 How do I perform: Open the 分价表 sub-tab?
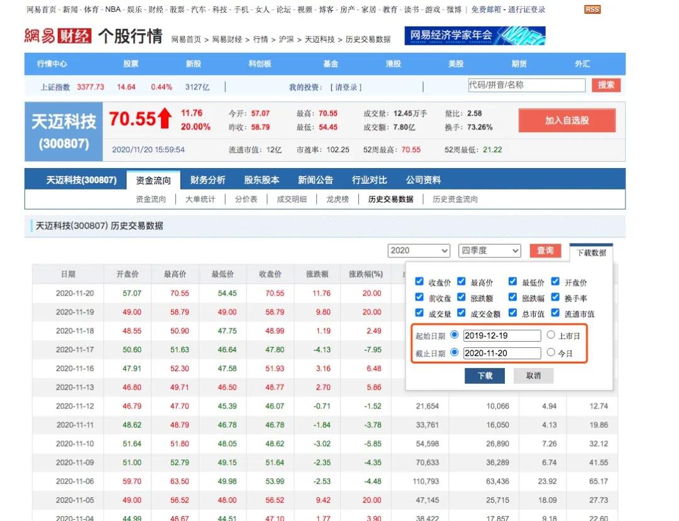(x=246, y=199)
